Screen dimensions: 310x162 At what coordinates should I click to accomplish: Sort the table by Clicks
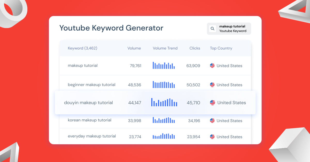click(195, 48)
